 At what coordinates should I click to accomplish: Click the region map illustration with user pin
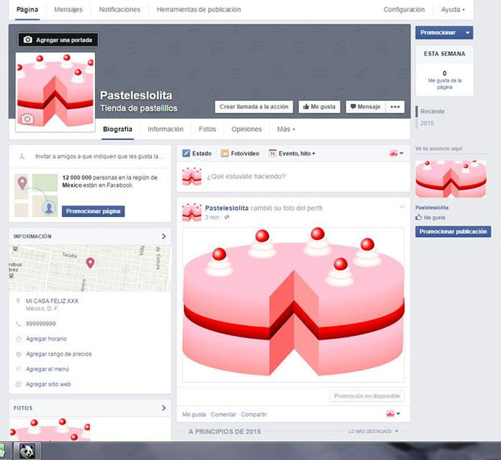pos(36,195)
